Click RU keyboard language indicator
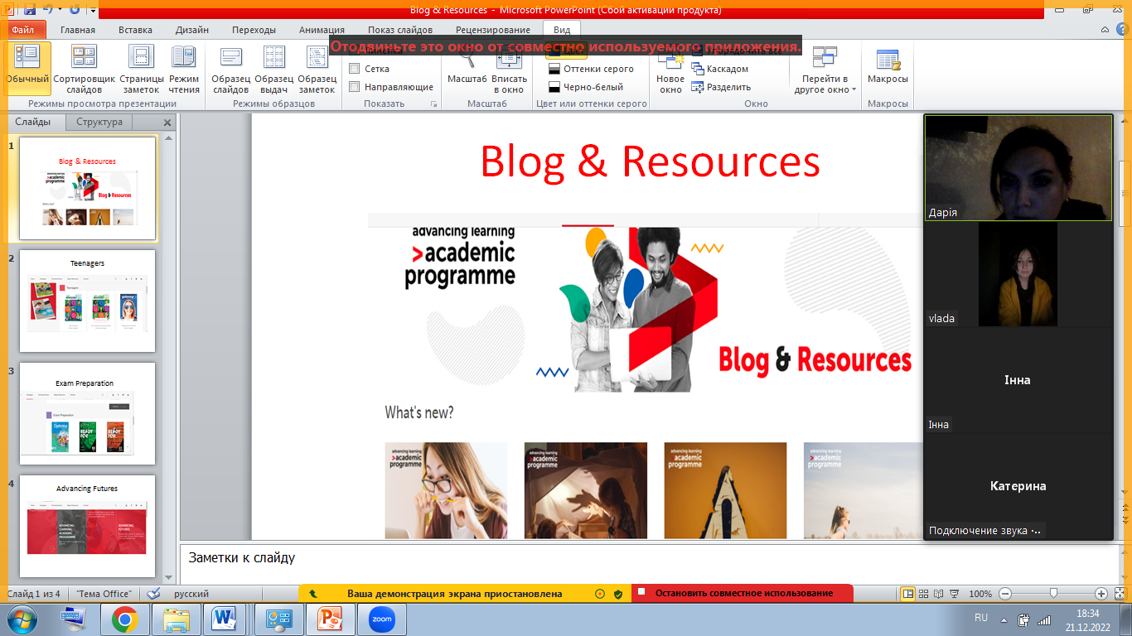 coord(981,618)
